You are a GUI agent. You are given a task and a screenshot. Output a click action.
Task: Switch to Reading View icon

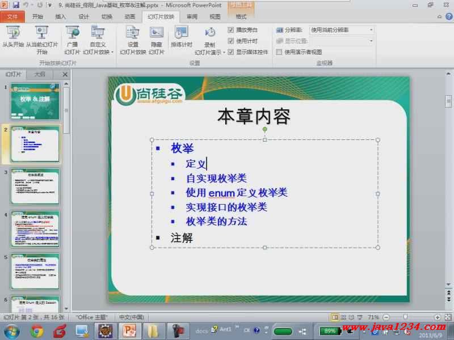click(x=351, y=317)
